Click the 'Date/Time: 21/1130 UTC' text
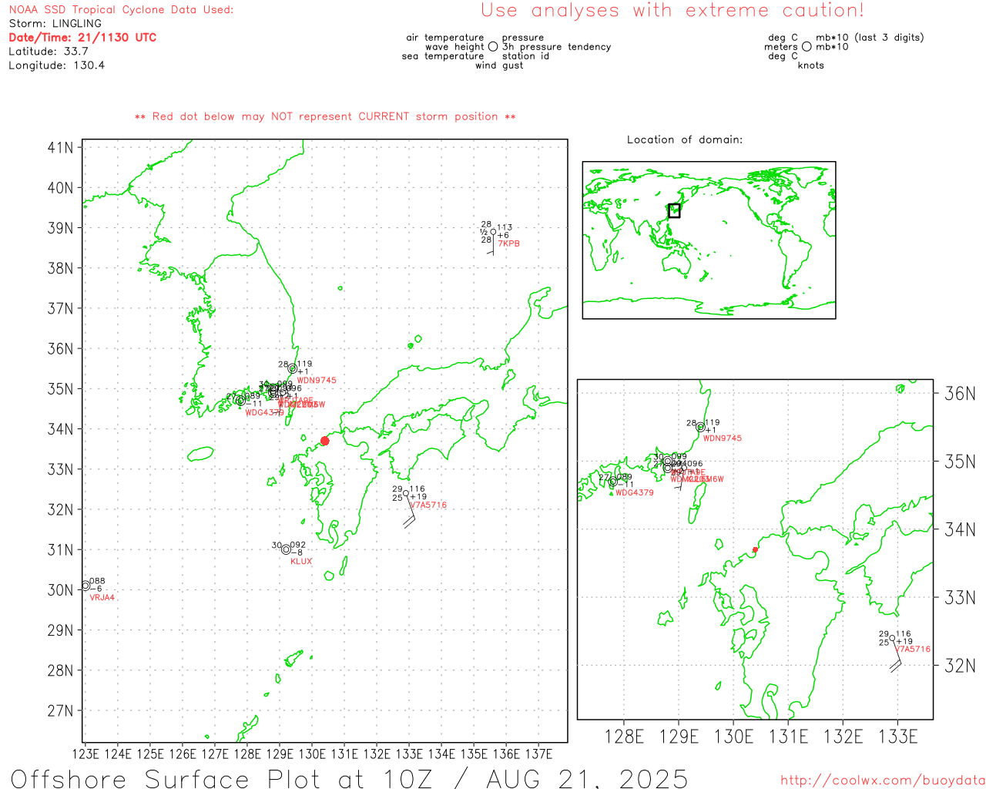986x789 pixels. [x=82, y=37]
